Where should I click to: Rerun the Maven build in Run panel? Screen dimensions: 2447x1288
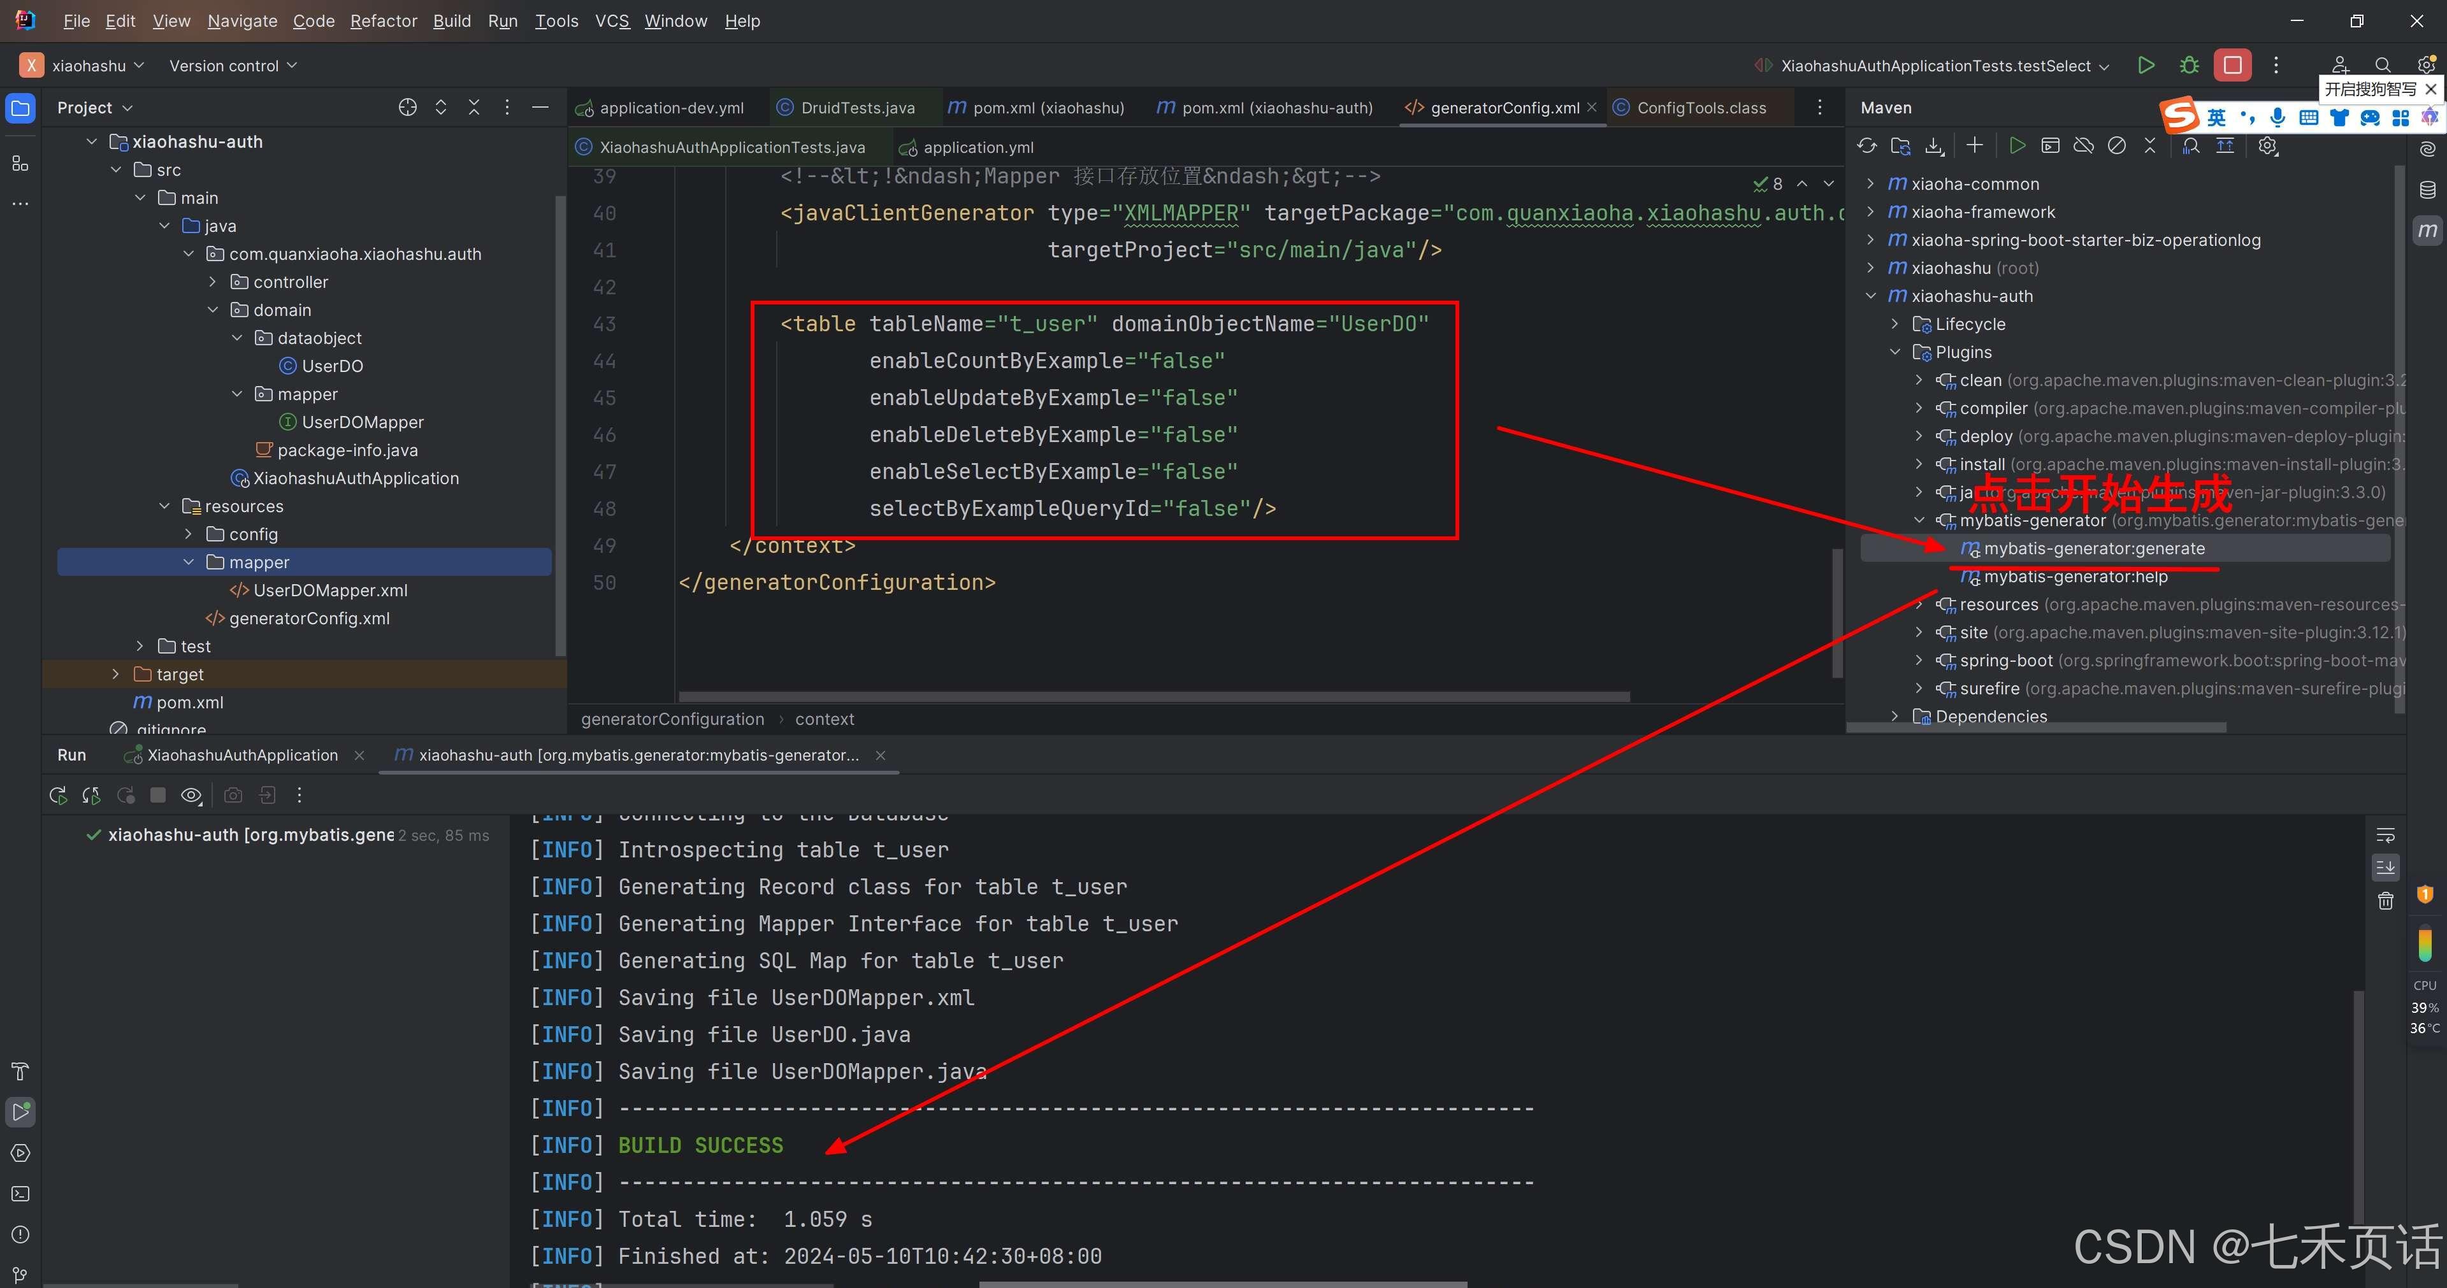pyautogui.click(x=58, y=795)
